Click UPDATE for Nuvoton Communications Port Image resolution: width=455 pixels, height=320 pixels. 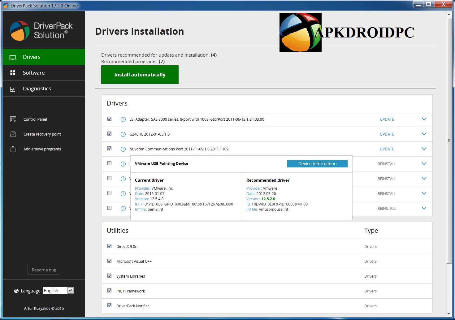387,149
